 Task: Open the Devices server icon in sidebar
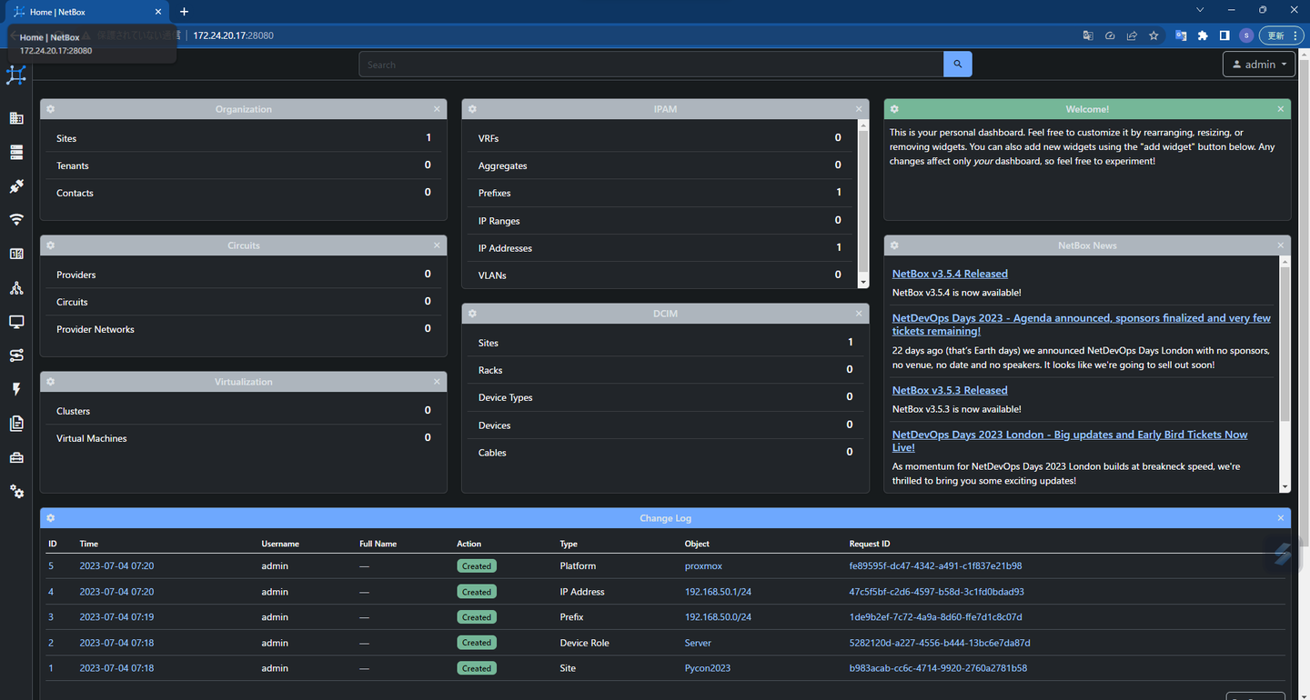16,152
